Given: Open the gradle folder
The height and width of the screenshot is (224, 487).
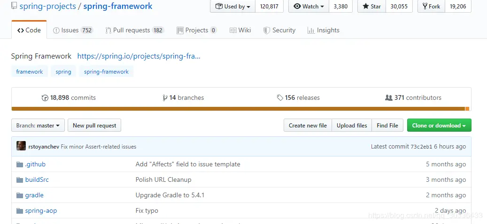Looking at the screenshot, I should (34, 195).
